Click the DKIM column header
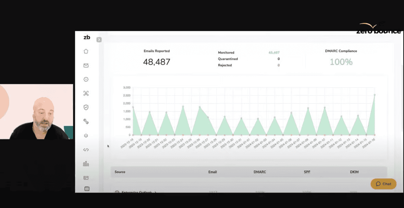 pyautogui.click(x=354, y=172)
